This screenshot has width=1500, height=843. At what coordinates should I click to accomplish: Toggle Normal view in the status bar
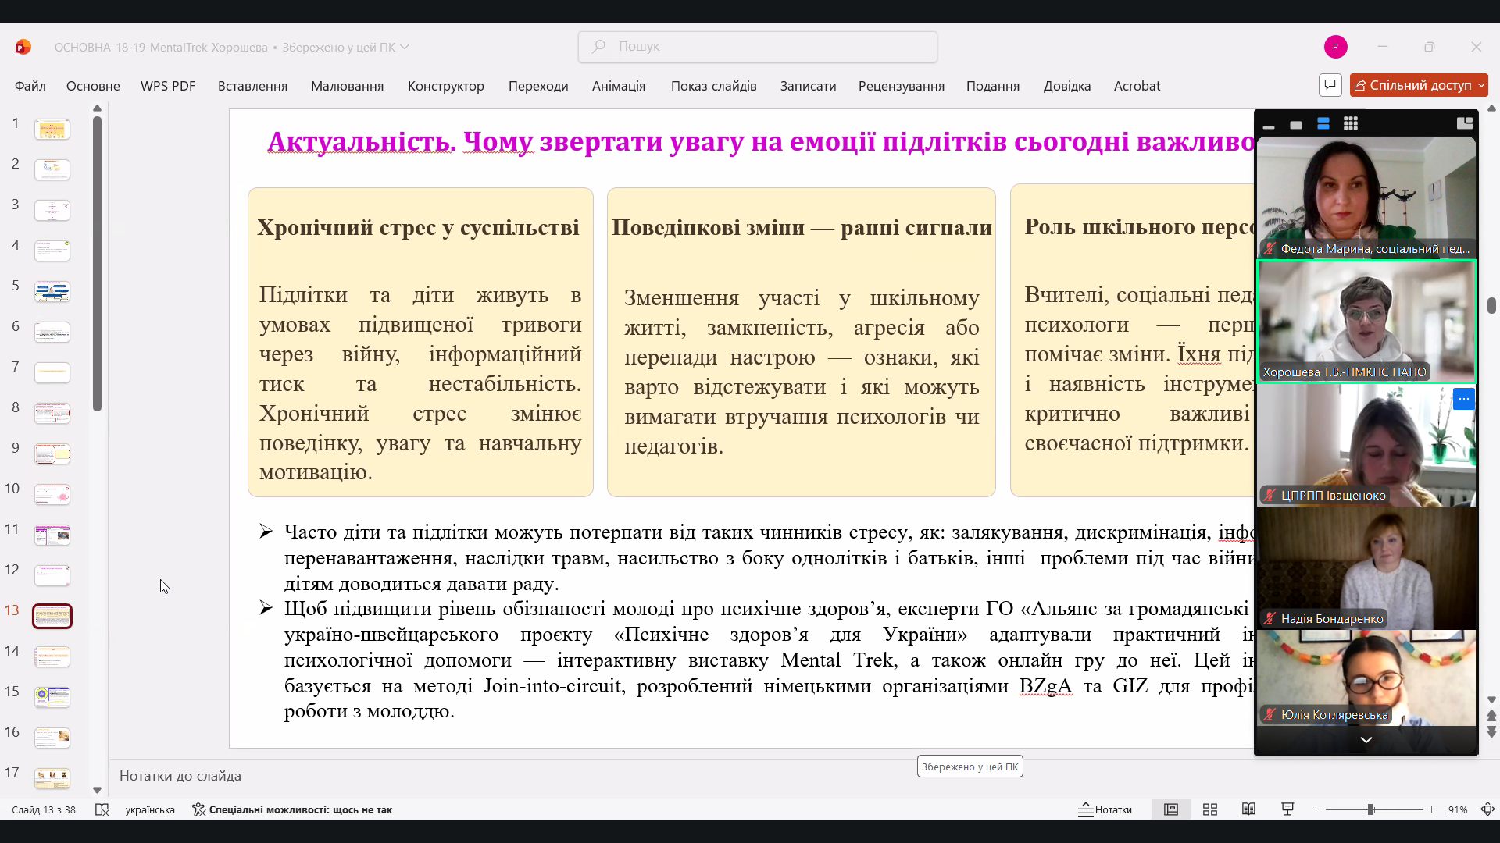[1170, 809]
